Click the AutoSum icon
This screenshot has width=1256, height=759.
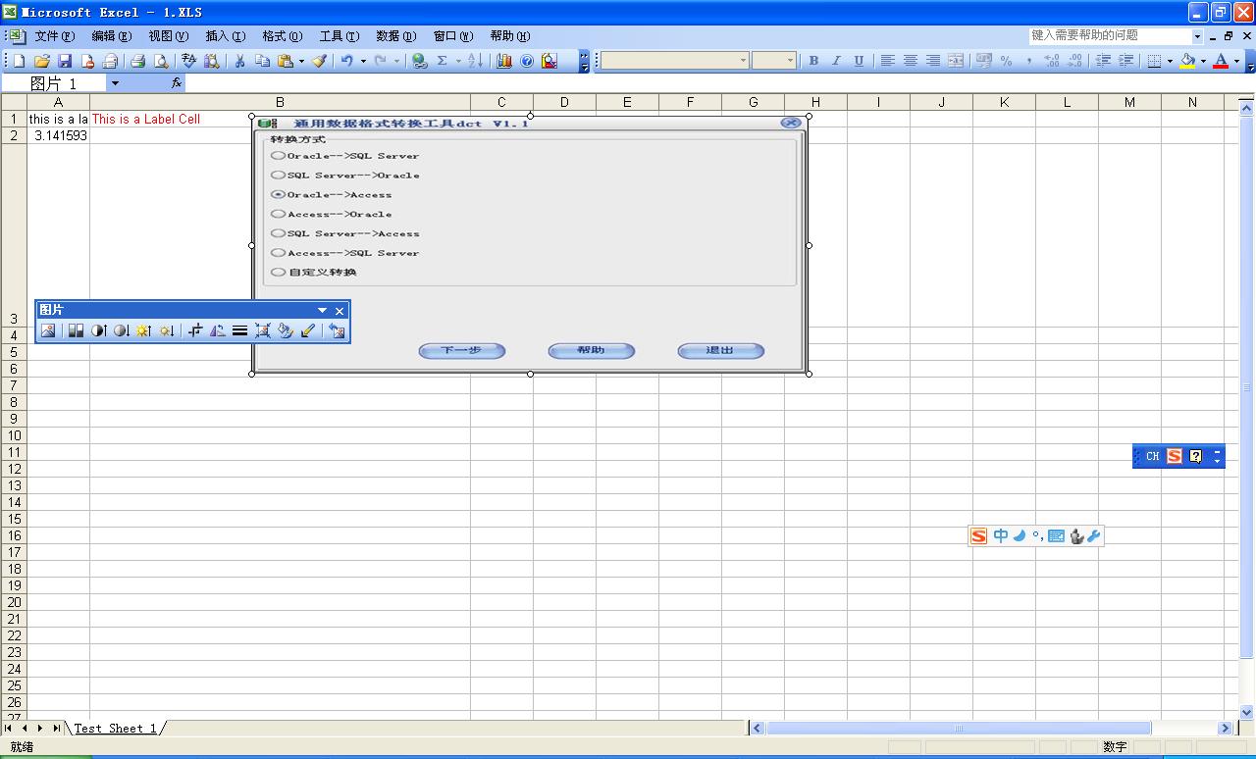(443, 61)
